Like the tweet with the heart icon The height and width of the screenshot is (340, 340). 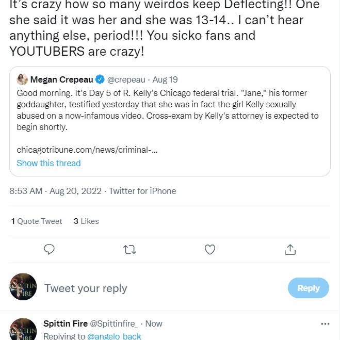pos(210,250)
